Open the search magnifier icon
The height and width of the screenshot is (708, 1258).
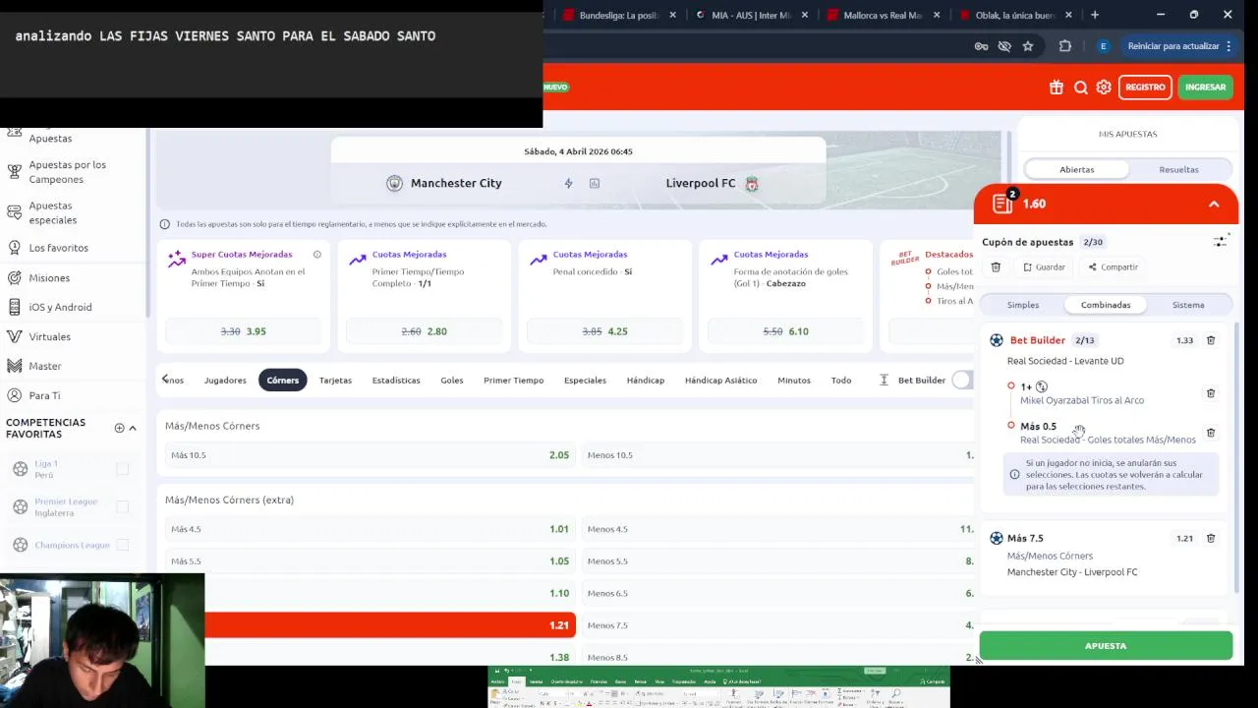(1081, 88)
